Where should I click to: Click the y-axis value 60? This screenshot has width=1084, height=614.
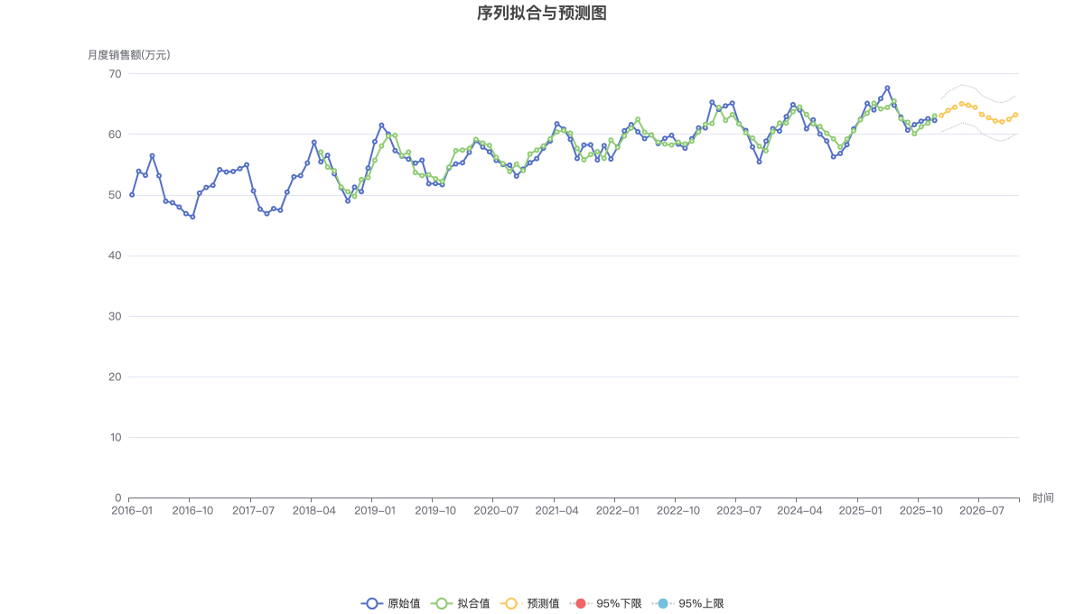116,134
